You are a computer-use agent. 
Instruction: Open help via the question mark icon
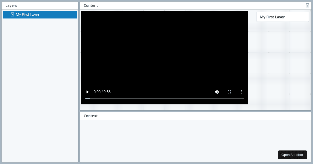tap(308, 5)
